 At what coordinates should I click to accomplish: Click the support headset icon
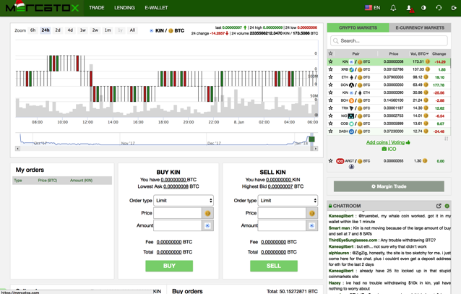[x=439, y=8]
